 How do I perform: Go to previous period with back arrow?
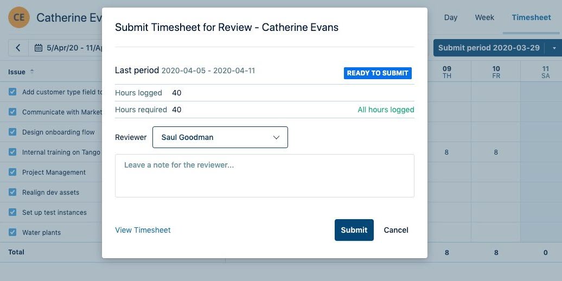tap(18, 48)
